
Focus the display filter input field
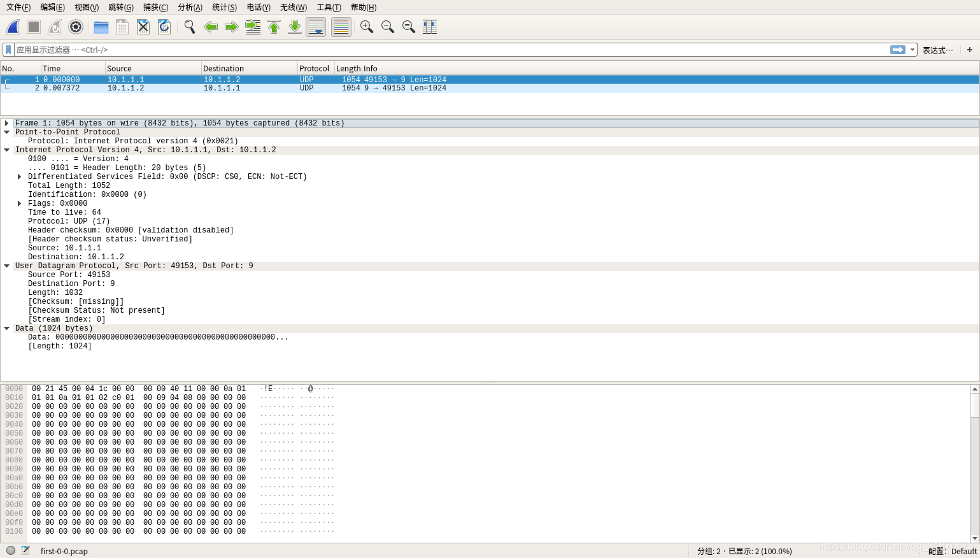pyautogui.click(x=451, y=50)
